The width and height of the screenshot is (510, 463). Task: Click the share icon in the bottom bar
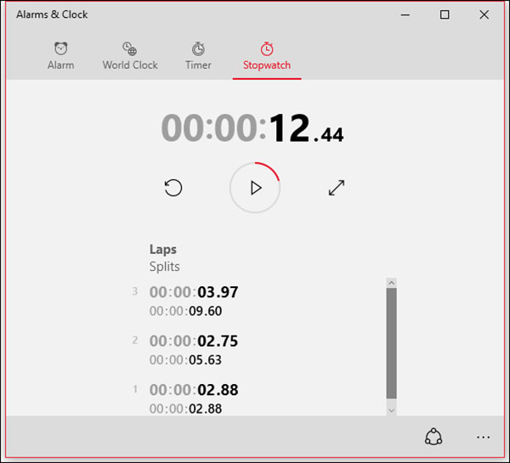[x=433, y=437]
